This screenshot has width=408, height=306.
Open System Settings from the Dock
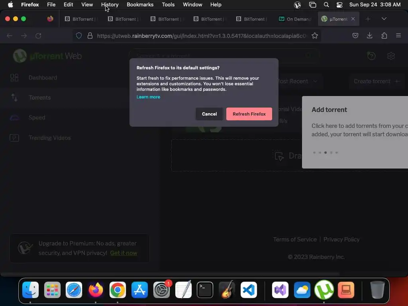pos(161,290)
